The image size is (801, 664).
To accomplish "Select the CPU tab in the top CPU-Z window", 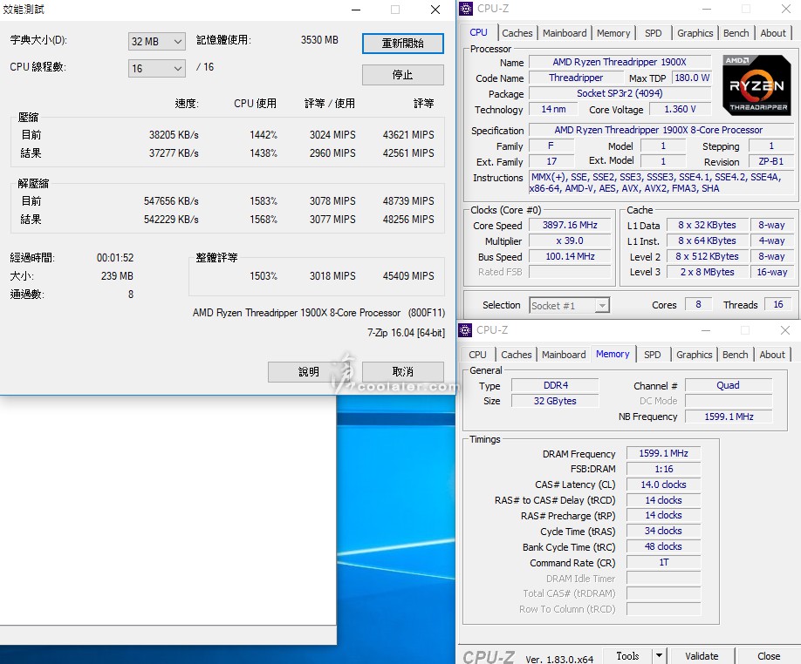I will point(478,32).
